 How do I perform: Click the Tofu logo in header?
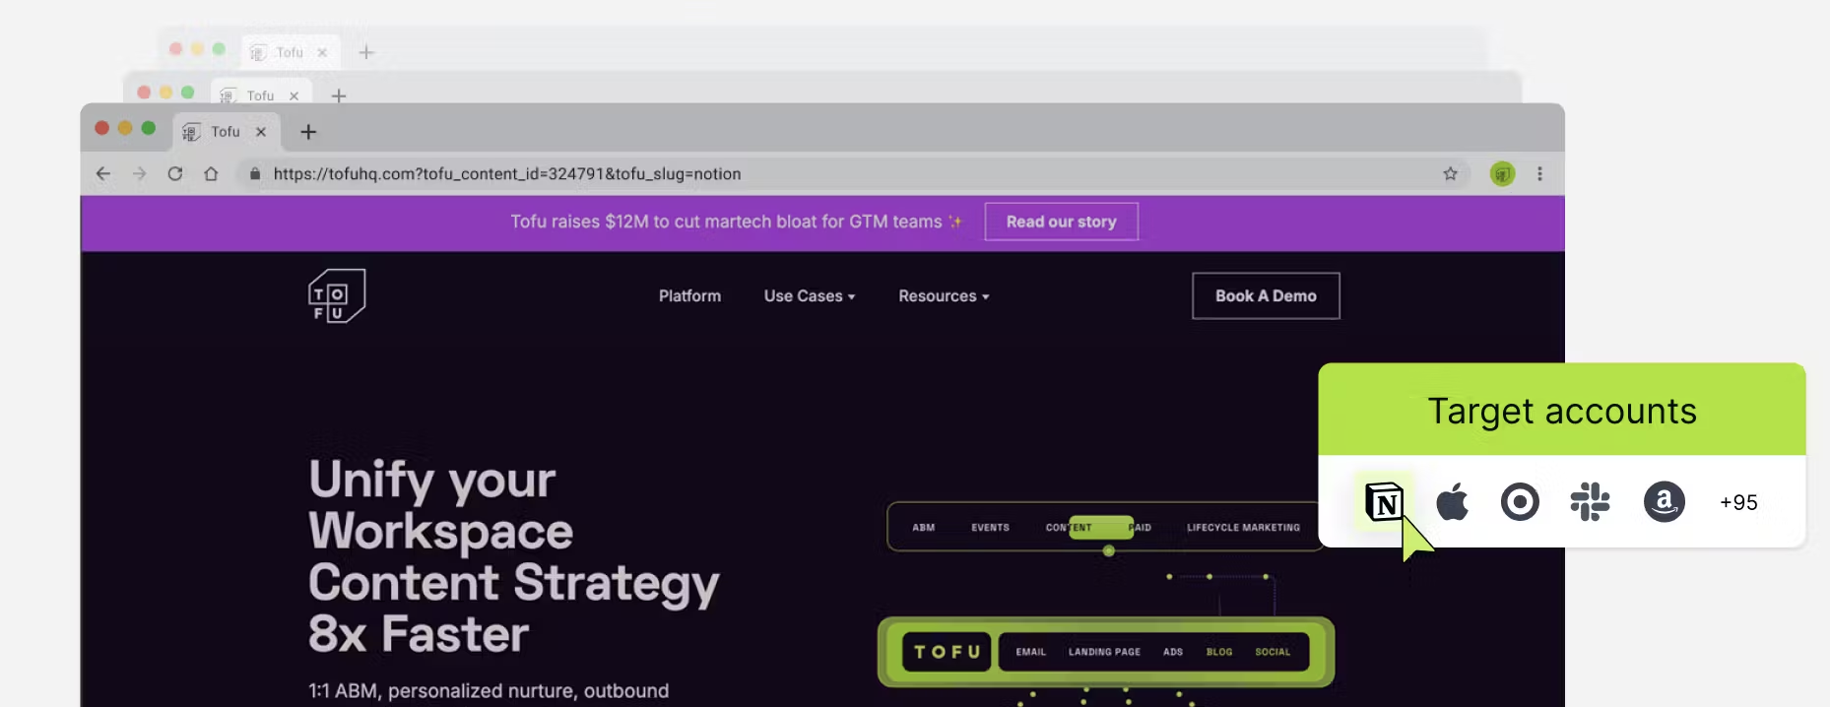(x=337, y=295)
